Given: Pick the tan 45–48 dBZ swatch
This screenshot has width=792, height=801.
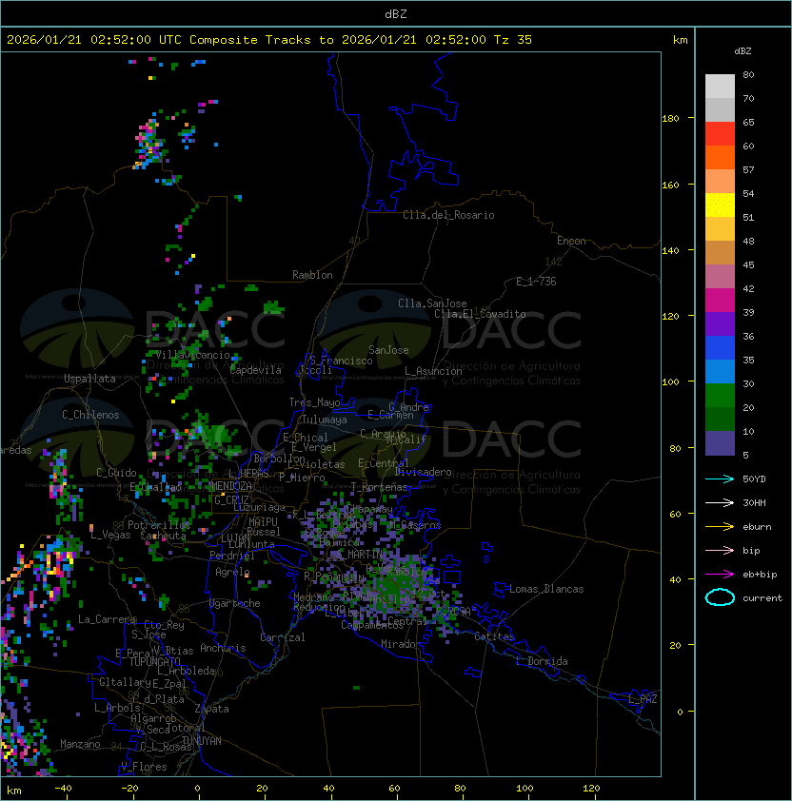Looking at the screenshot, I should click(x=720, y=253).
